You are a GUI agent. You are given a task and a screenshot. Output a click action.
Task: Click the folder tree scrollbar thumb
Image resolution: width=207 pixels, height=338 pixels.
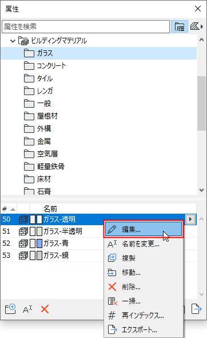click(201, 103)
